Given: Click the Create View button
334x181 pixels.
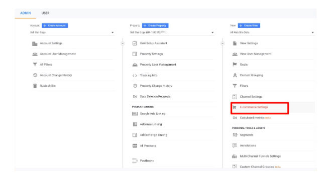Looking at the screenshot, I should click(249, 26).
